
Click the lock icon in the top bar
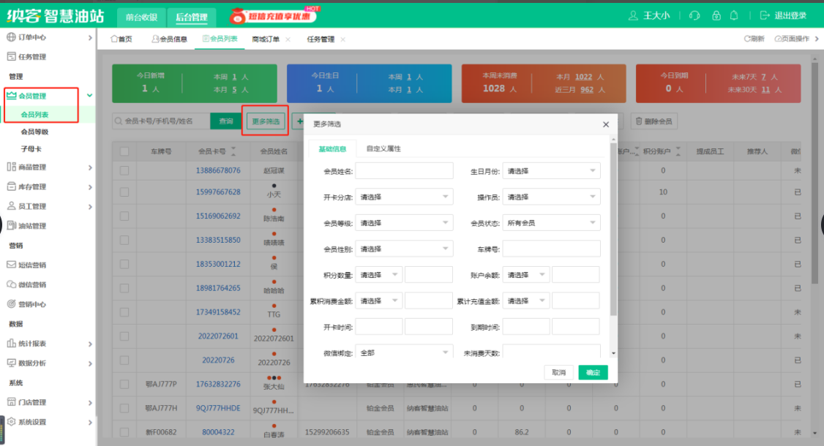click(x=716, y=16)
